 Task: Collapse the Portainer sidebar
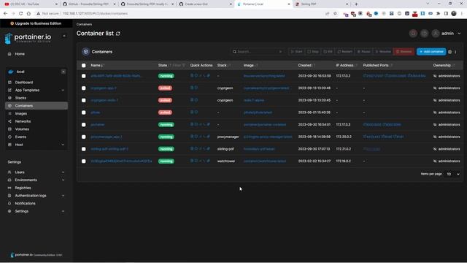[64, 36]
